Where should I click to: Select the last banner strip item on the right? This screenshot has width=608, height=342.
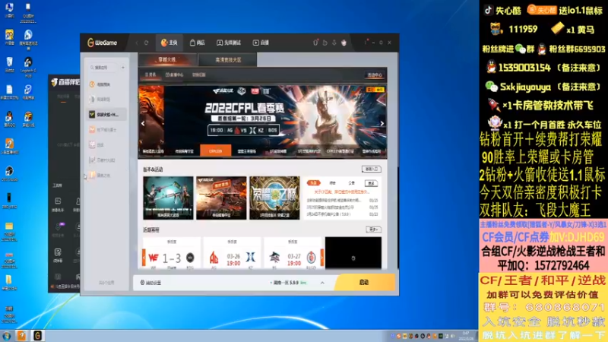click(x=372, y=151)
